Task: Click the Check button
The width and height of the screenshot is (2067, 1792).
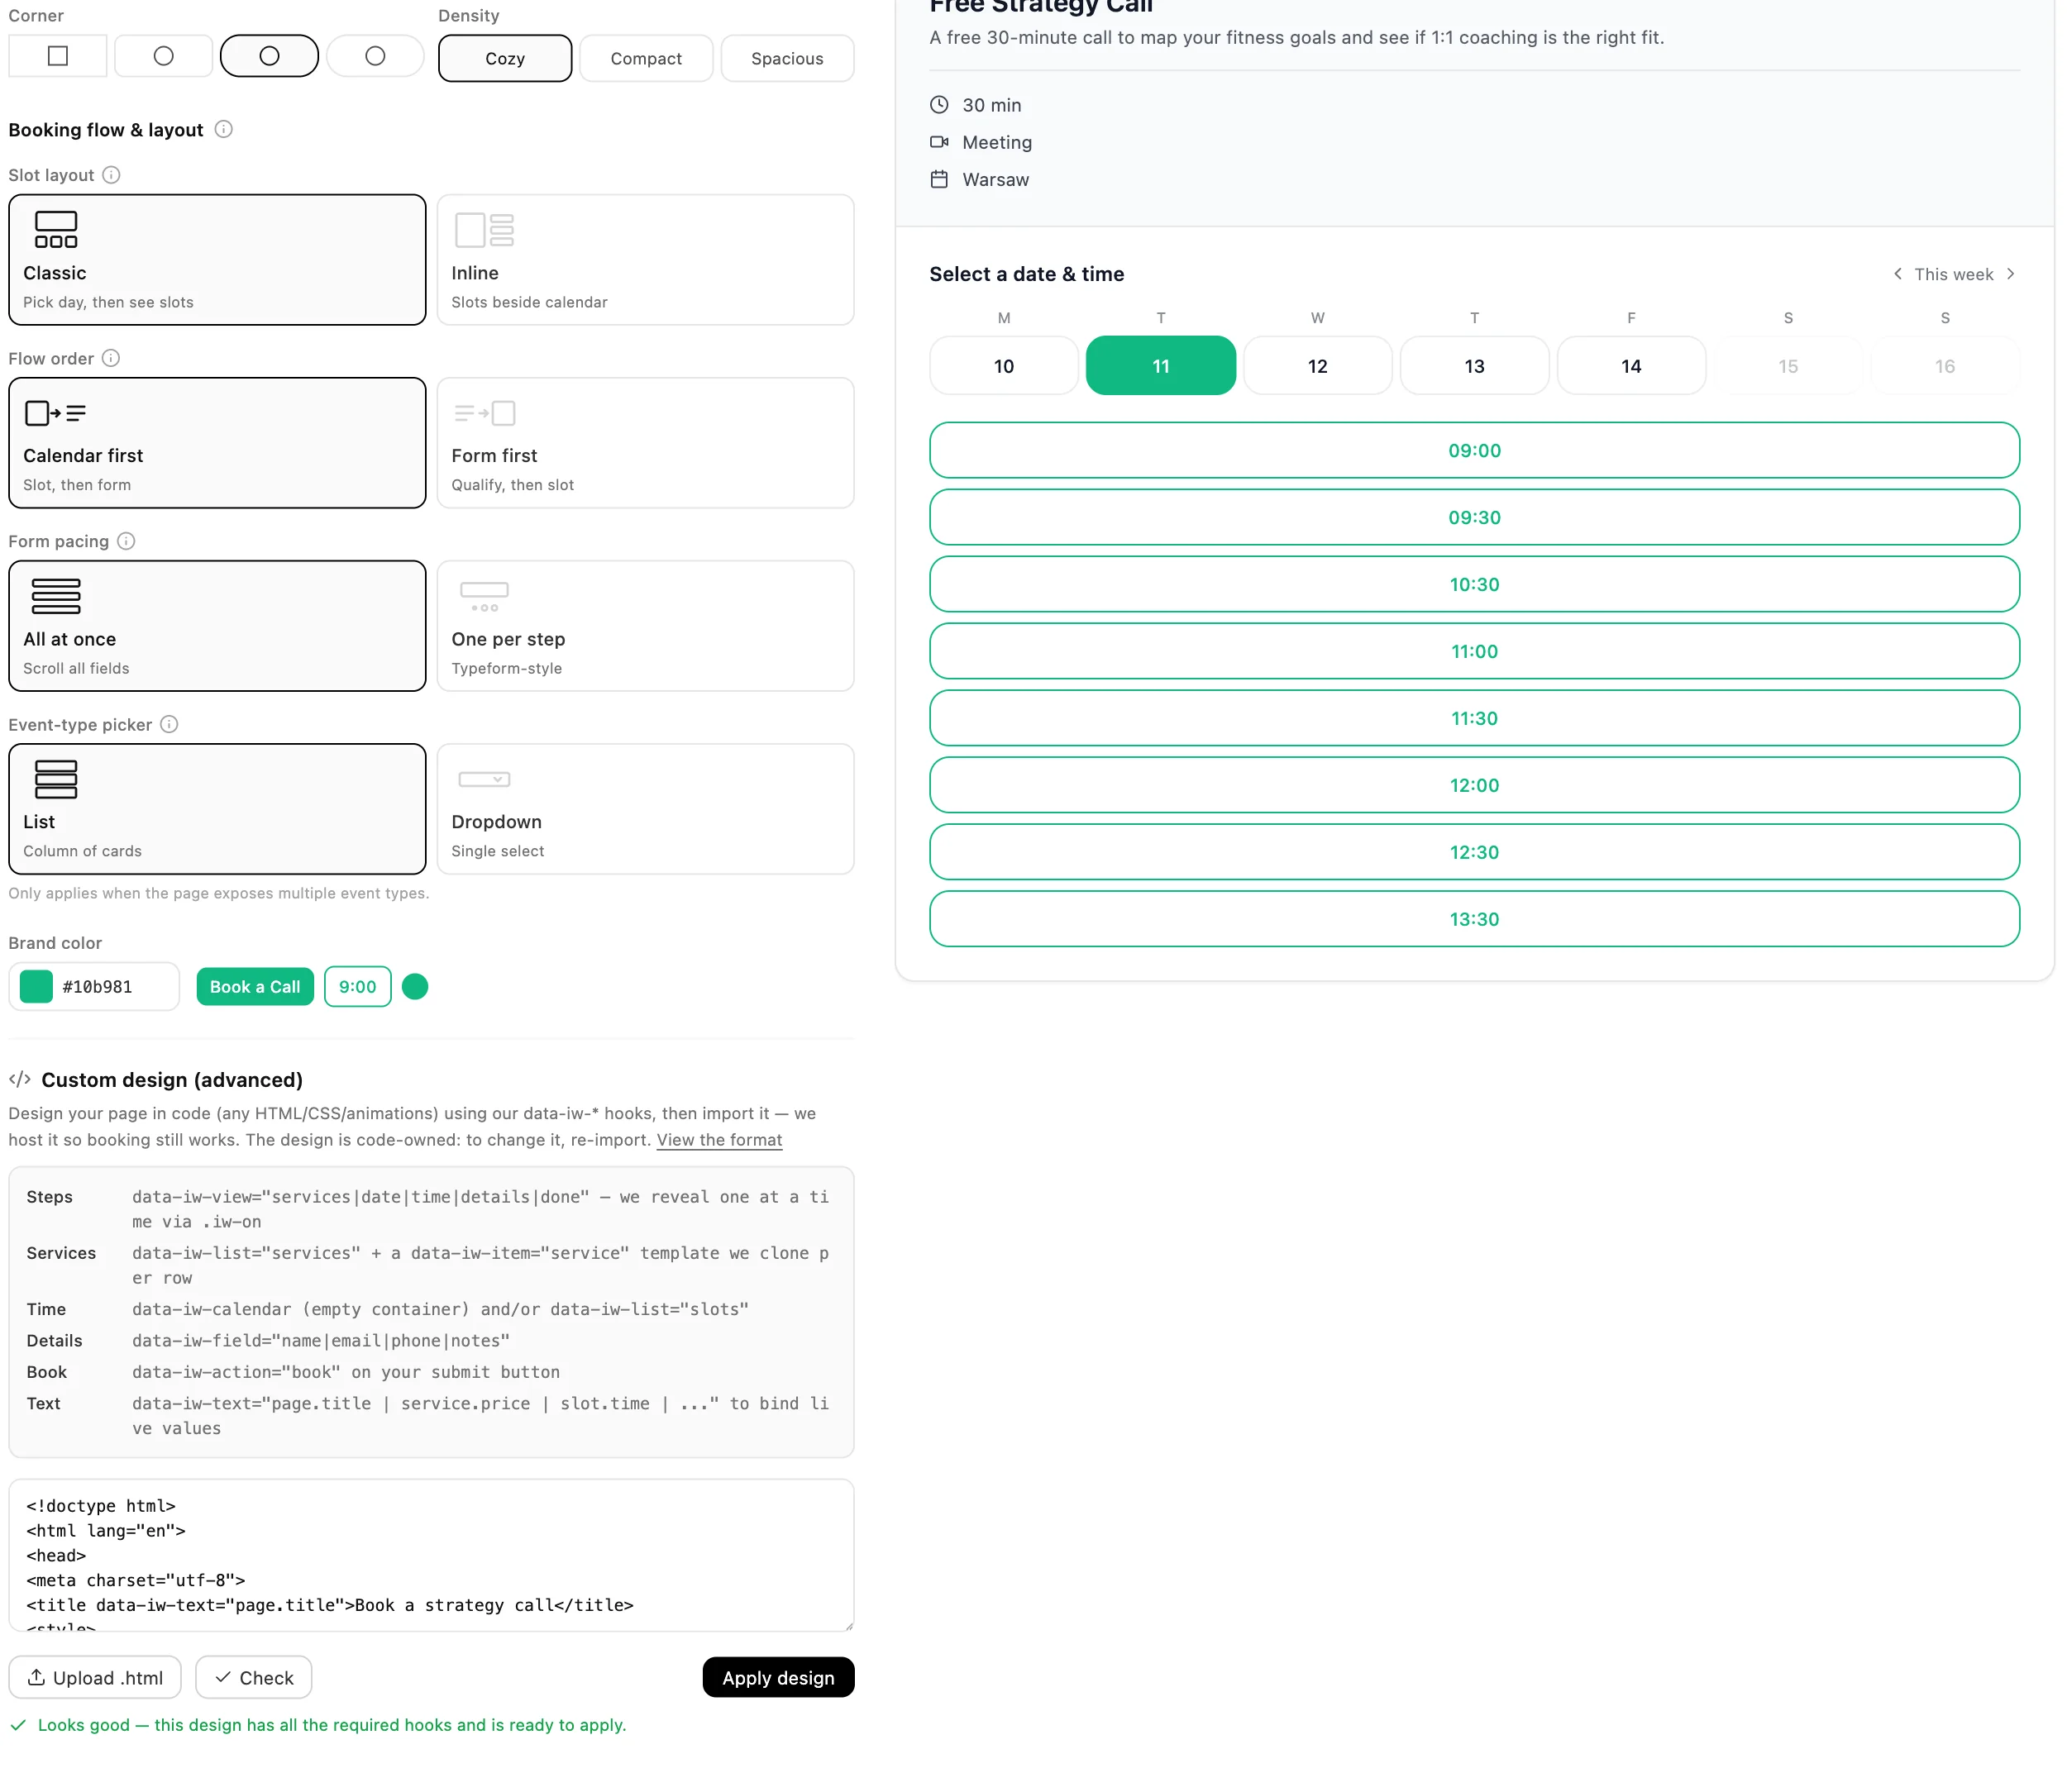Action: (253, 1677)
